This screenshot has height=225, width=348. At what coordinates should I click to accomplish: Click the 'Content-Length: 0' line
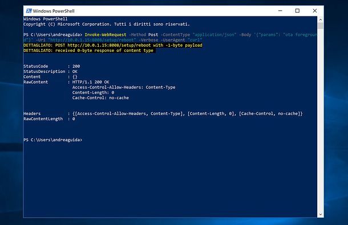point(93,93)
